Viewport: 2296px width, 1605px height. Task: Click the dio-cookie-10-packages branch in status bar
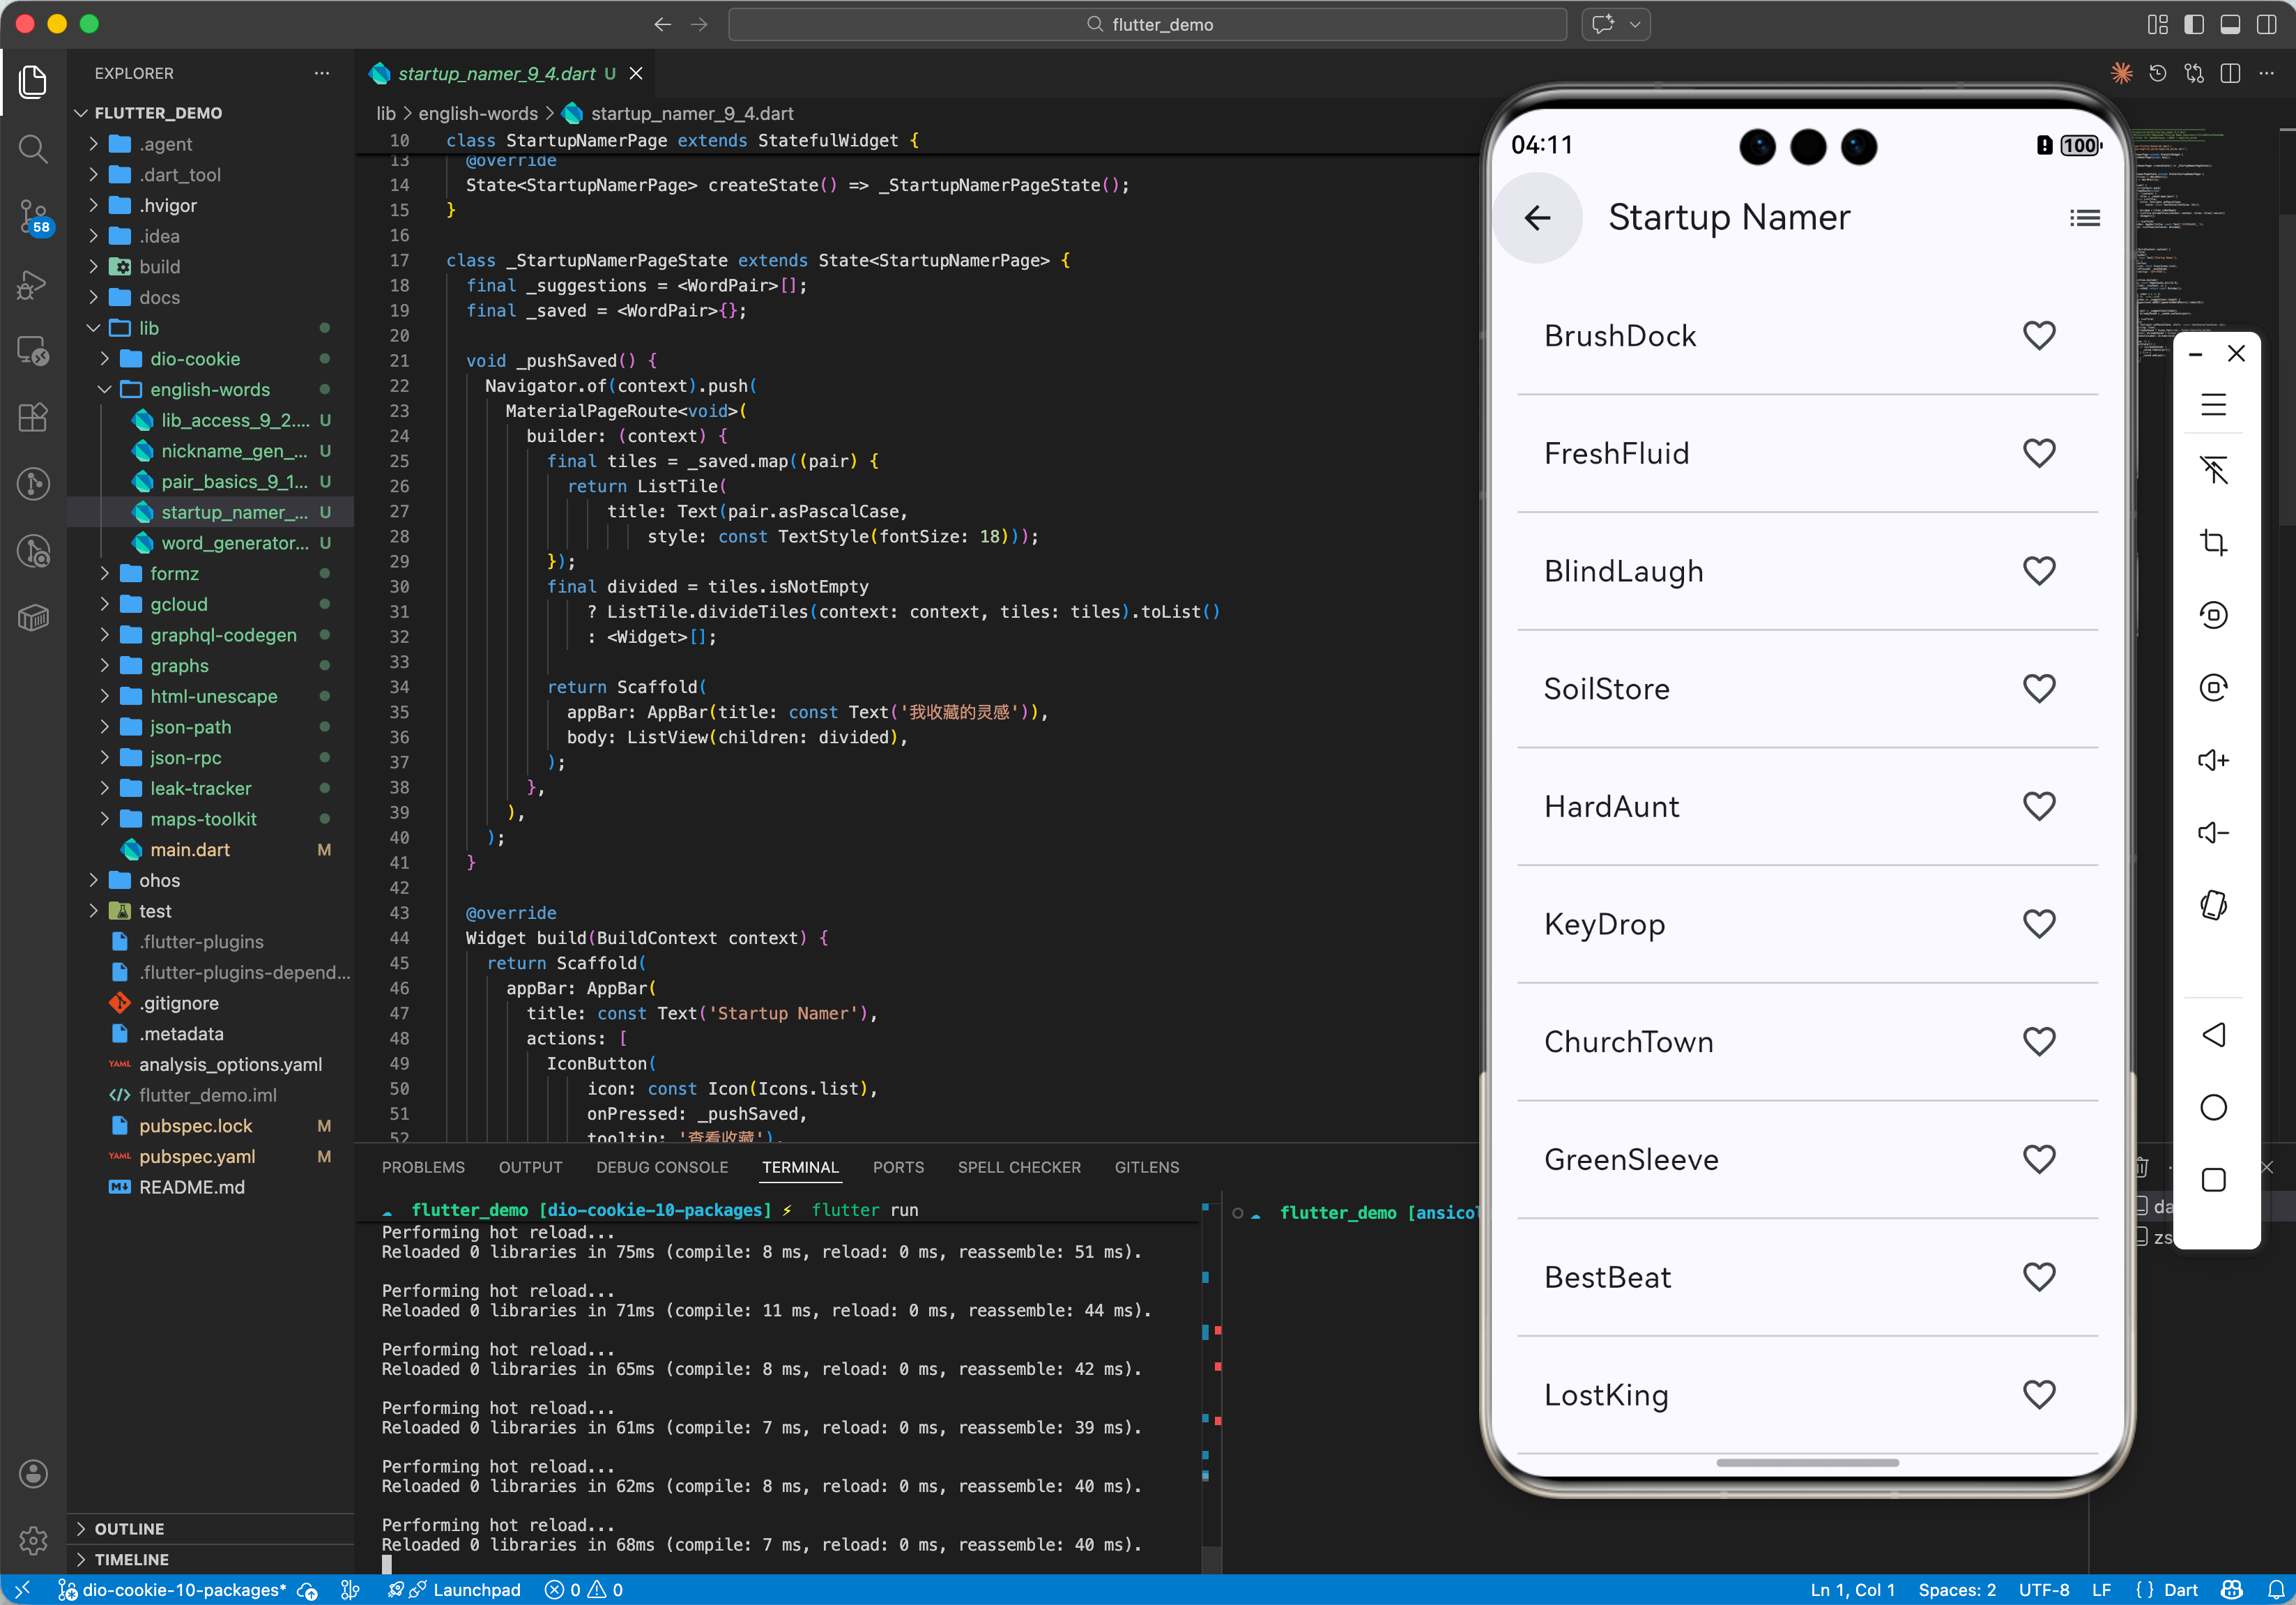click(183, 1589)
